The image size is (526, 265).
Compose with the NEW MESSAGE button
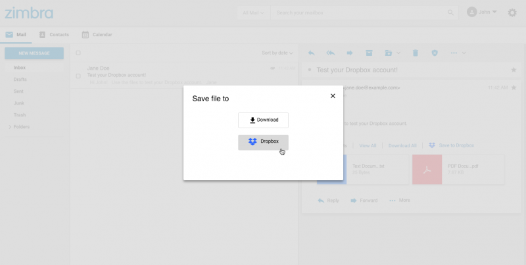tap(34, 53)
